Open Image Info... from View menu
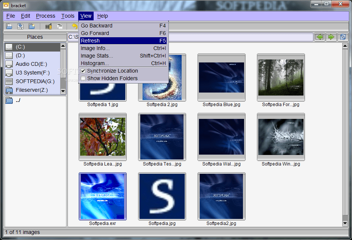The image size is (352, 240). coord(123,48)
